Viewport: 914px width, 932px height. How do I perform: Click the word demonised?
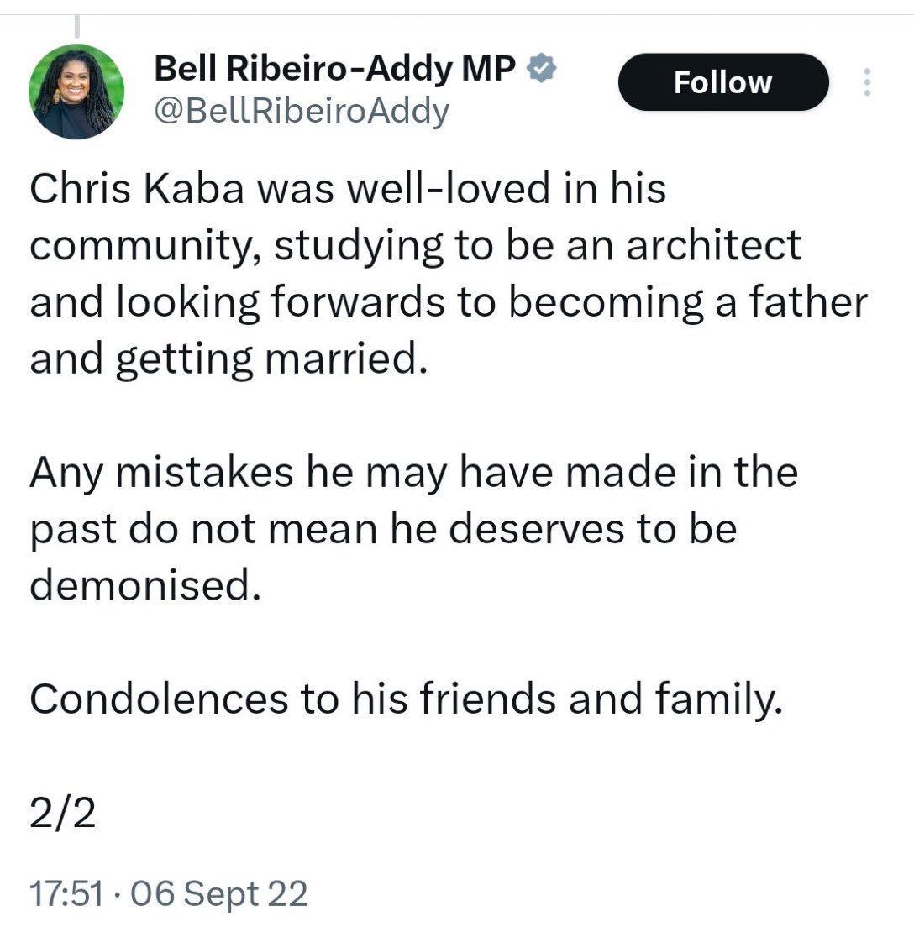coord(141,585)
